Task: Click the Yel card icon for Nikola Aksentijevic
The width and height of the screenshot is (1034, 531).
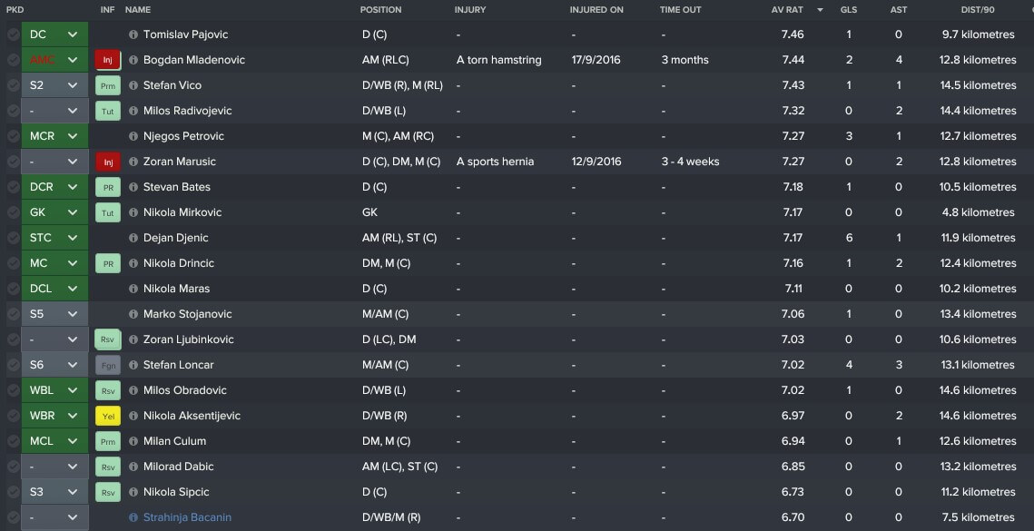Action: coord(107,416)
